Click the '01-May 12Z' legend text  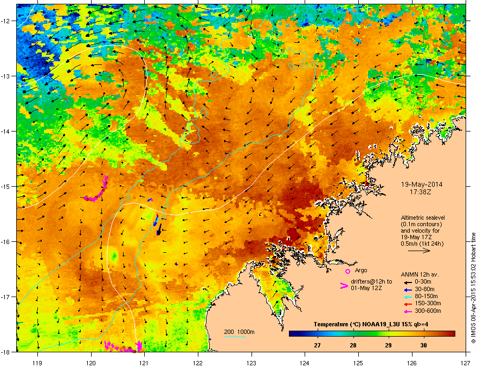366,288
